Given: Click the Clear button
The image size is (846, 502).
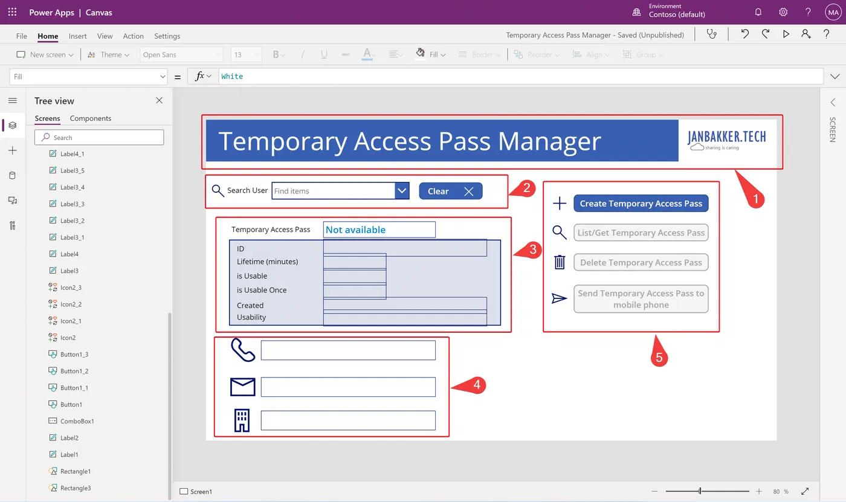Looking at the screenshot, I should [451, 191].
